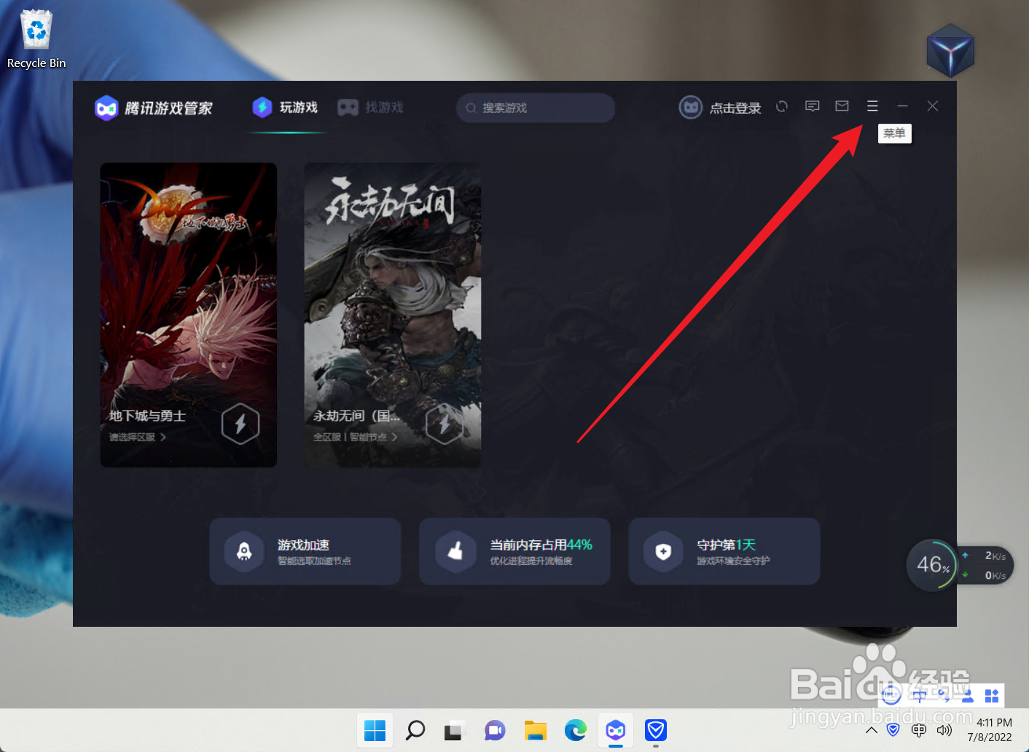The height and width of the screenshot is (752, 1029).
Task: Click the 地下城与勇士 game cover
Action: (x=189, y=314)
